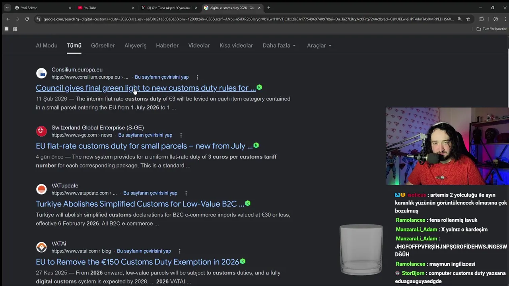
Task: Open the apps grid icon in bookmarks bar
Action: click(x=15, y=29)
